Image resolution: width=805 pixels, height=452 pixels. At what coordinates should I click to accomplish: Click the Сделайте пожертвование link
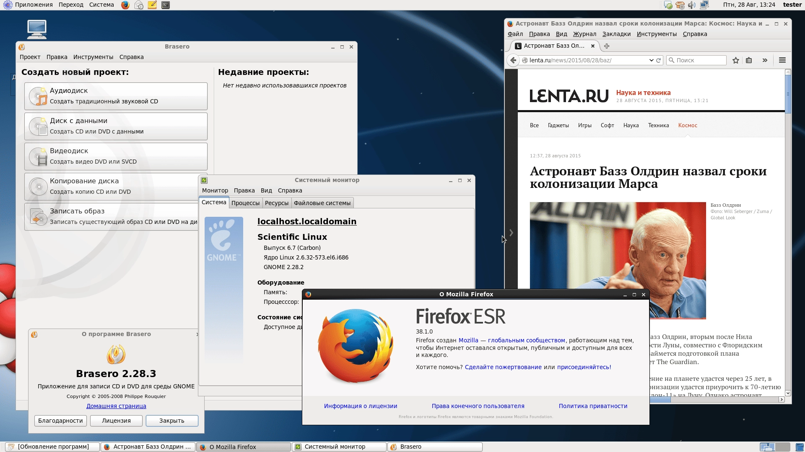pyautogui.click(x=503, y=367)
